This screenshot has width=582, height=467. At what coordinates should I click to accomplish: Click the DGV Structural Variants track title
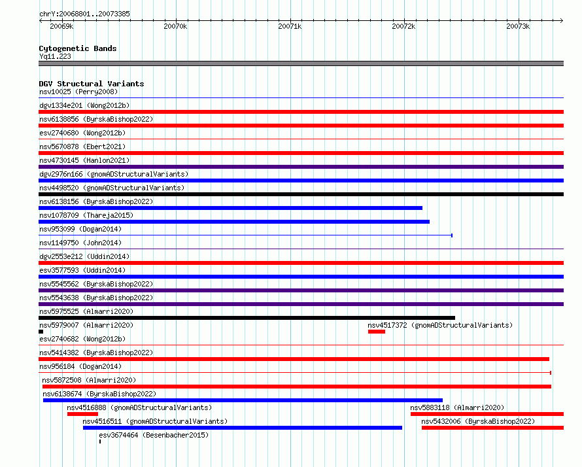(92, 84)
